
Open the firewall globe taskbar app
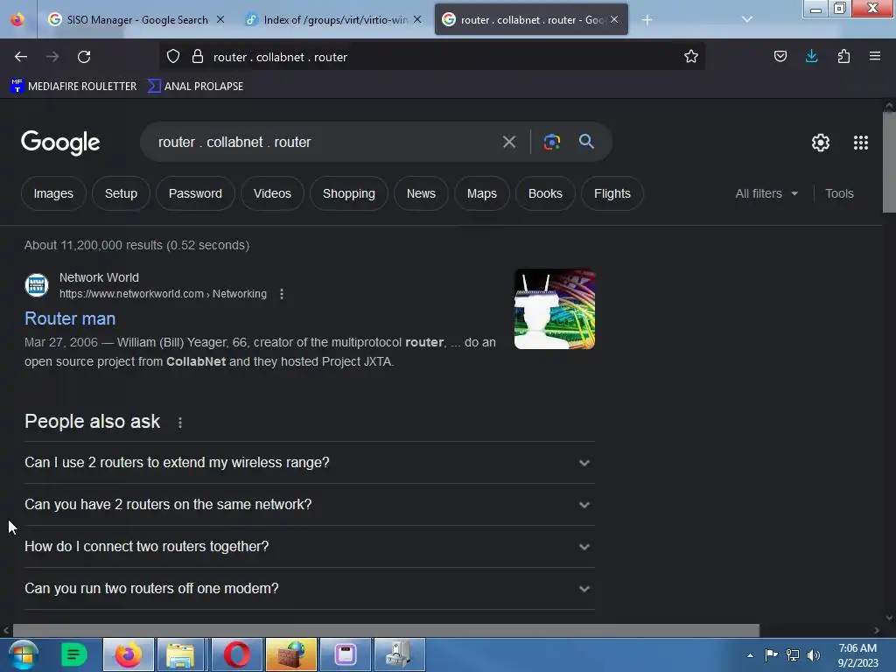click(290, 654)
